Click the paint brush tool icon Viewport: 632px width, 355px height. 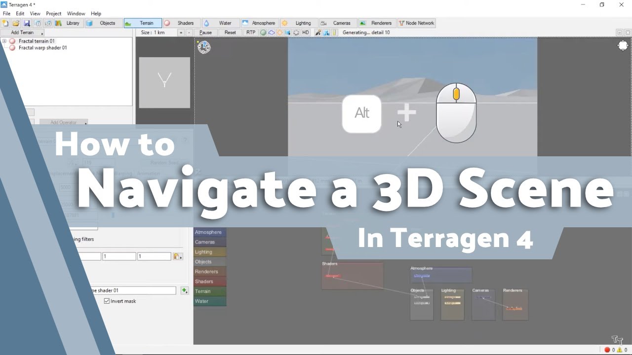point(318,33)
